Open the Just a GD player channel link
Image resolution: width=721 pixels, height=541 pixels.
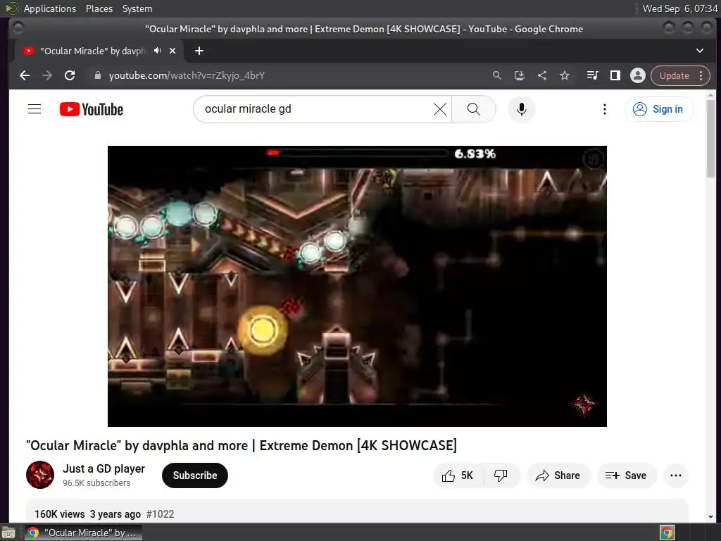pos(104,468)
